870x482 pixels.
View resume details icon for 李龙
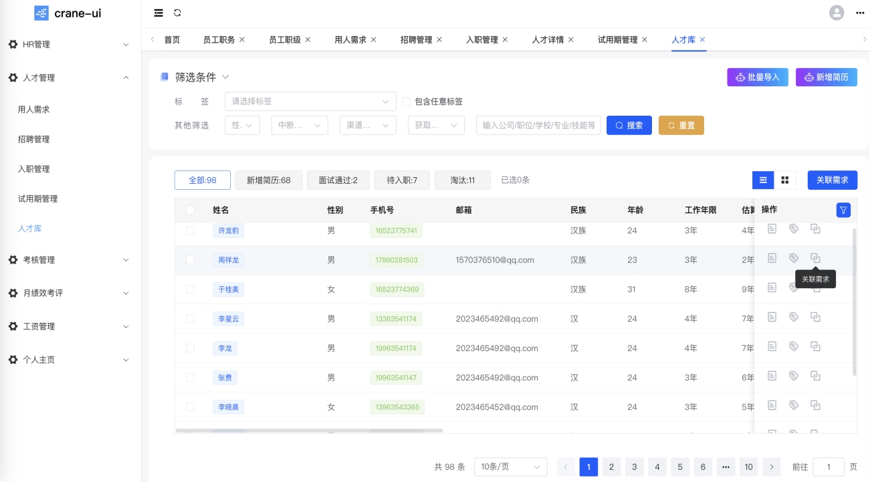pos(772,346)
